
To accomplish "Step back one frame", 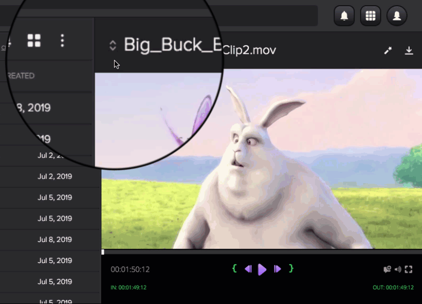I will (248, 269).
